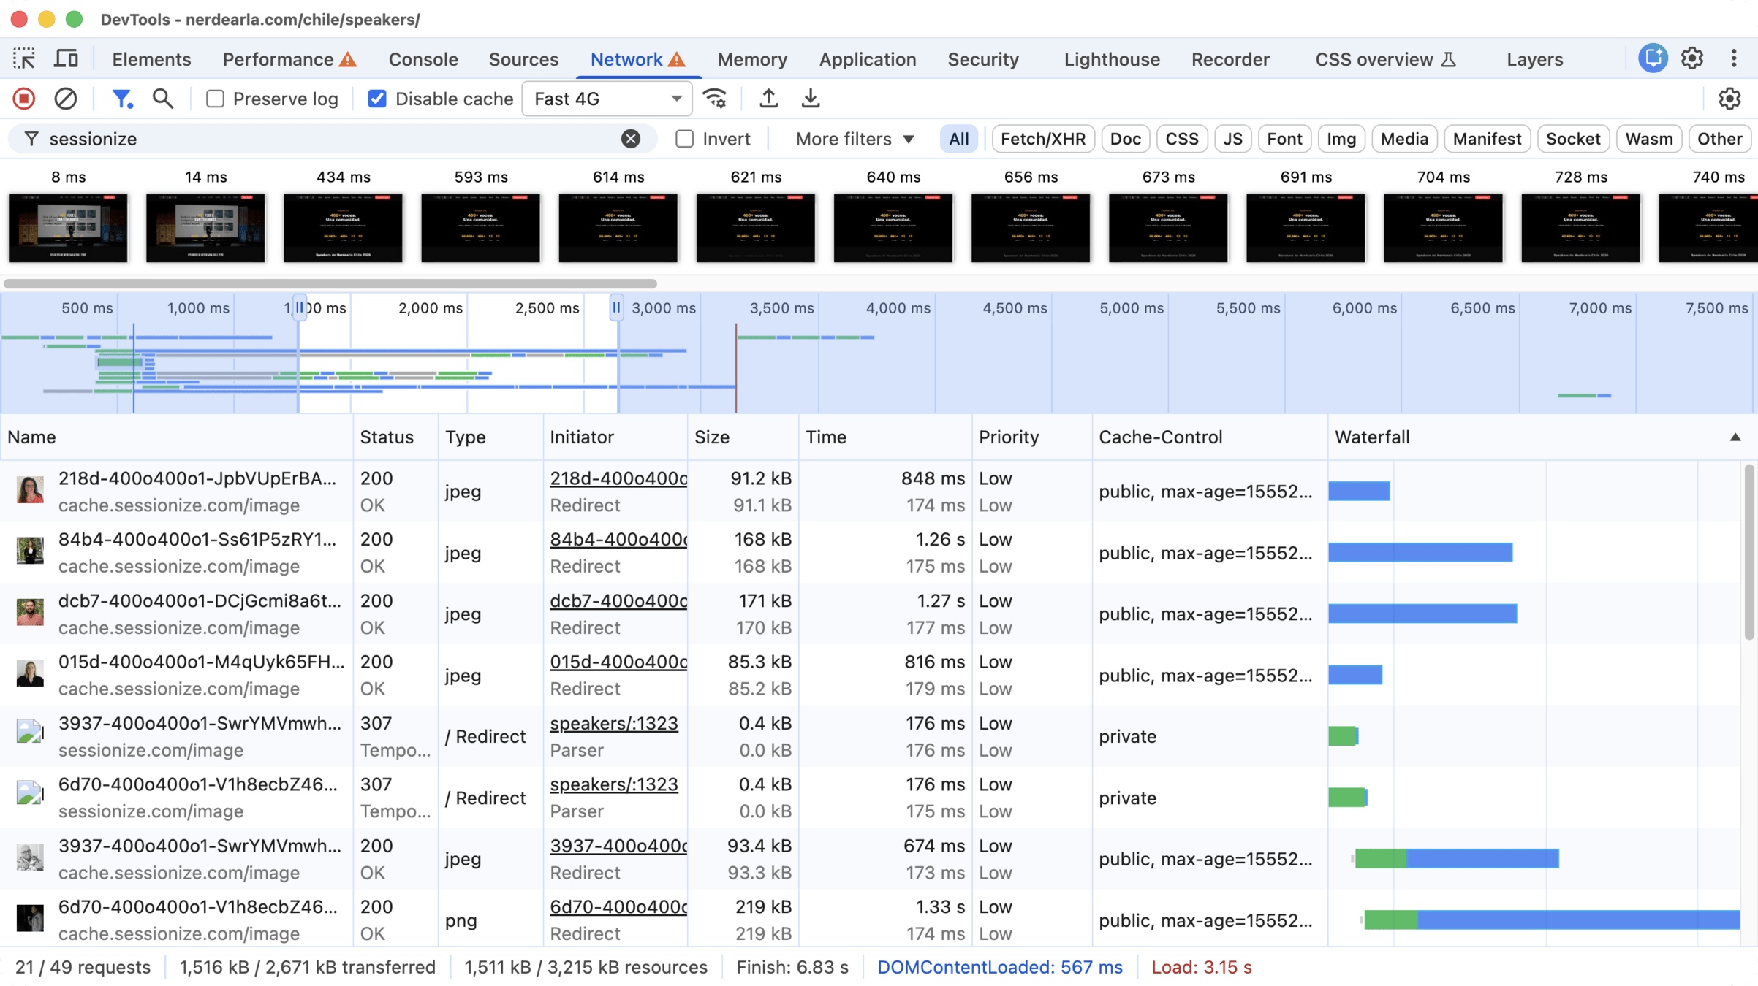Filter requests by Fetch/XHR
Viewport: 1758px width, 986px height.
pyautogui.click(x=1042, y=139)
